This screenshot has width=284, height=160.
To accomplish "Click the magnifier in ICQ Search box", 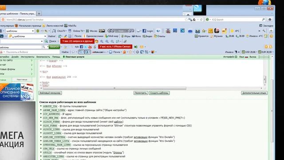I will [x=263, y=20].
